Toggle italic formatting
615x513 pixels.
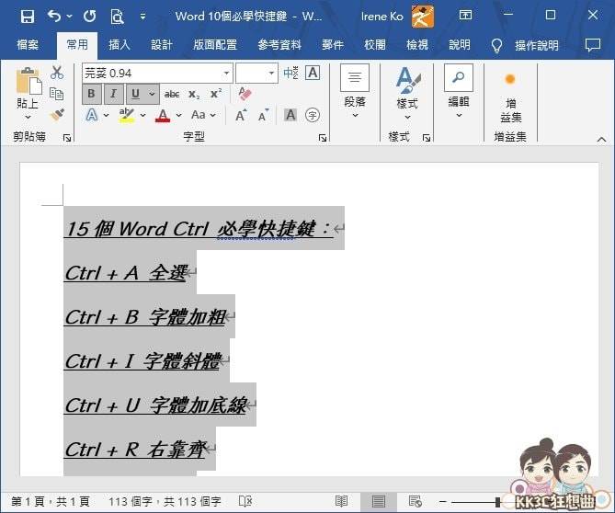tap(113, 94)
